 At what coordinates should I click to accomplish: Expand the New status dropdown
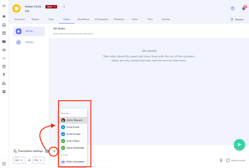point(51,7)
